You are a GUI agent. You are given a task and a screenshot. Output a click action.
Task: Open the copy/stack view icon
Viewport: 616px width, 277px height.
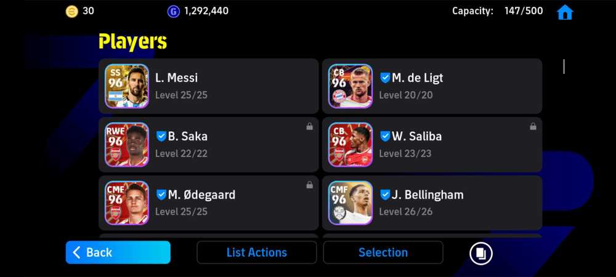pos(481,252)
